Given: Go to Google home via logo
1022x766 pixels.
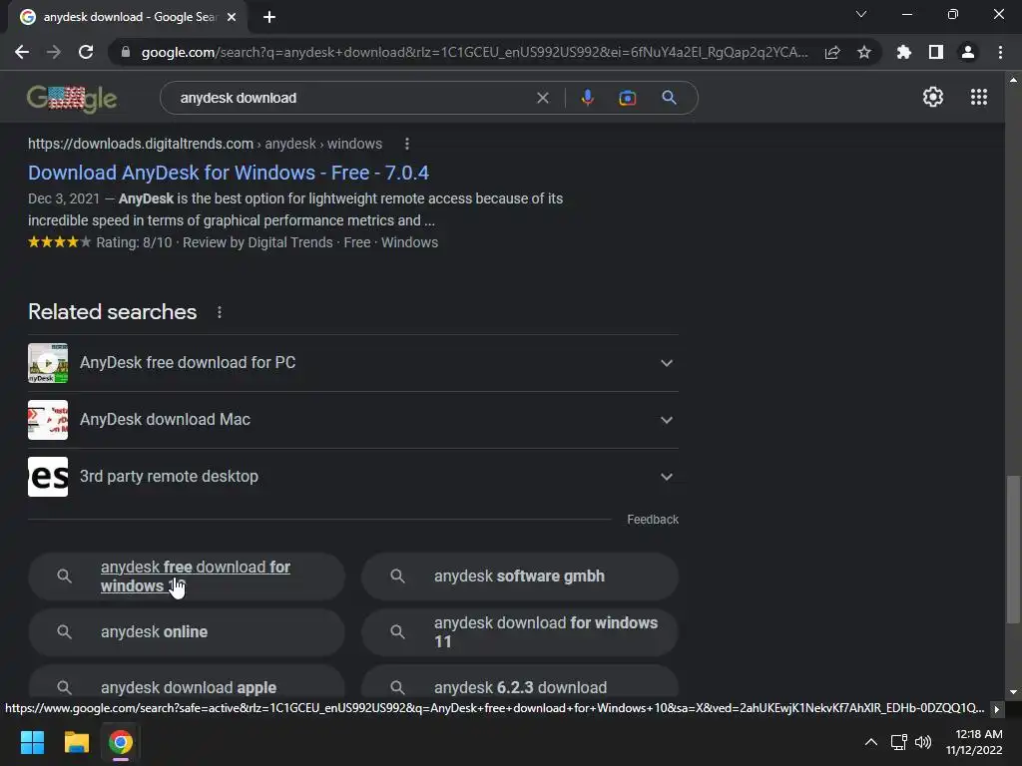Looking at the screenshot, I should (72, 99).
